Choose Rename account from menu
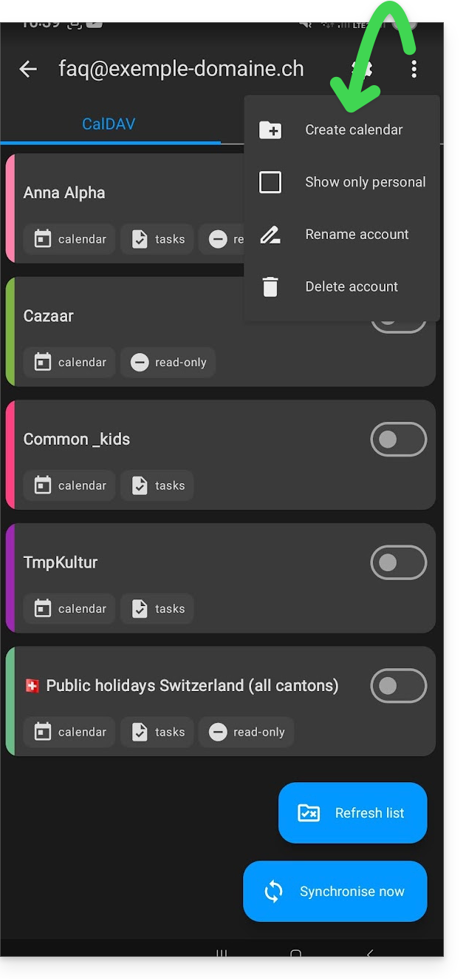Screen dimensions: 466x979 357,235
